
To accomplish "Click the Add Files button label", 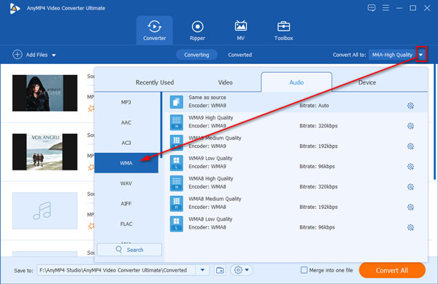I will 36,55.
